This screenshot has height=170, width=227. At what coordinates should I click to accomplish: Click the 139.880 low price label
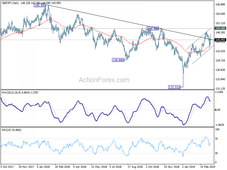(118, 60)
